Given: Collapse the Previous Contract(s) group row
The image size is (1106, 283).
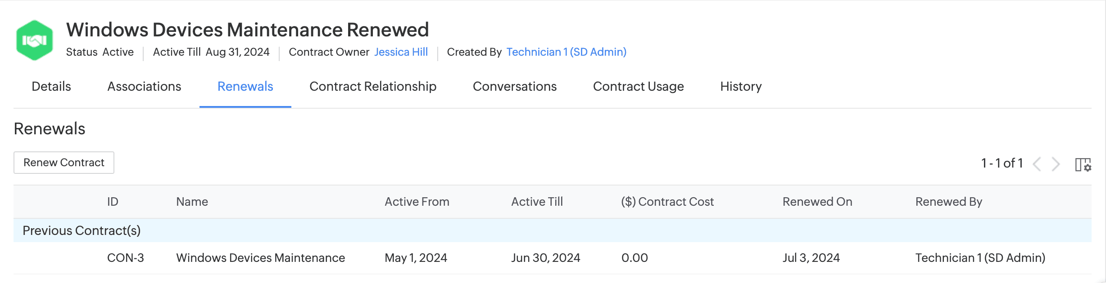Looking at the screenshot, I should point(82,230).
